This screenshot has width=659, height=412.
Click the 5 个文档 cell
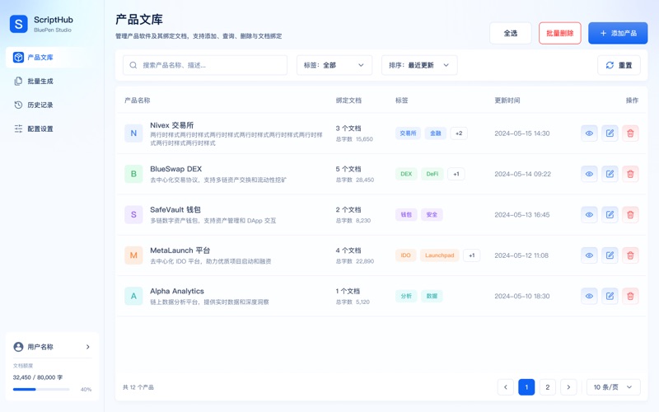click(348, 169)
